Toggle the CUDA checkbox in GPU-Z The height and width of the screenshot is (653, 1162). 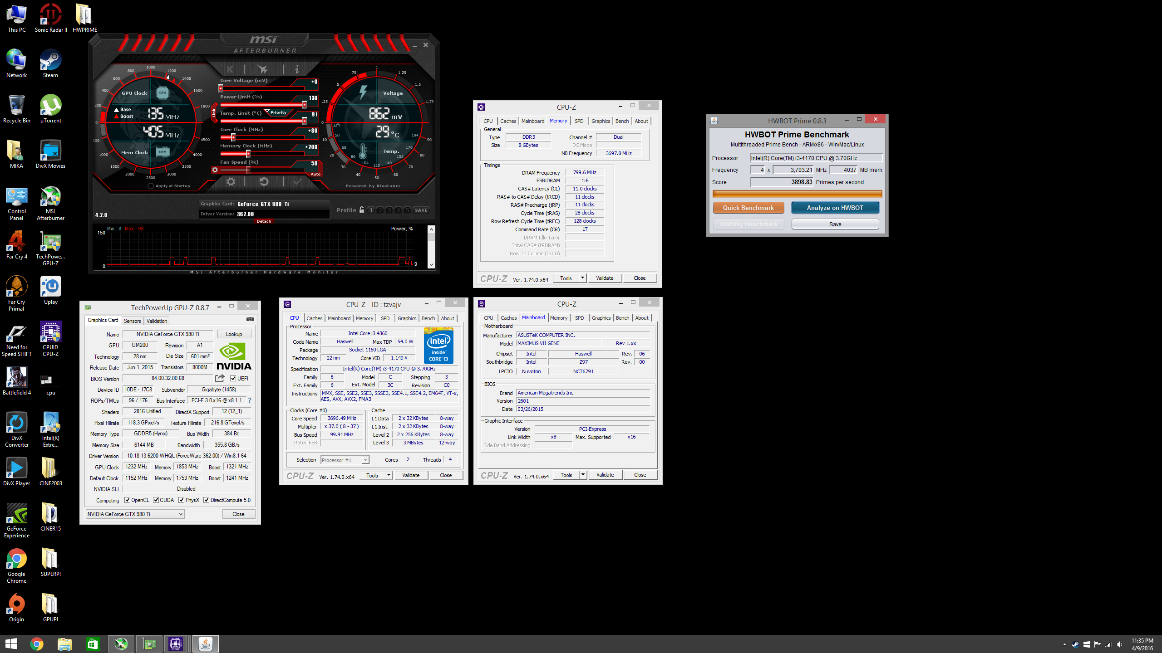(156, 500)
